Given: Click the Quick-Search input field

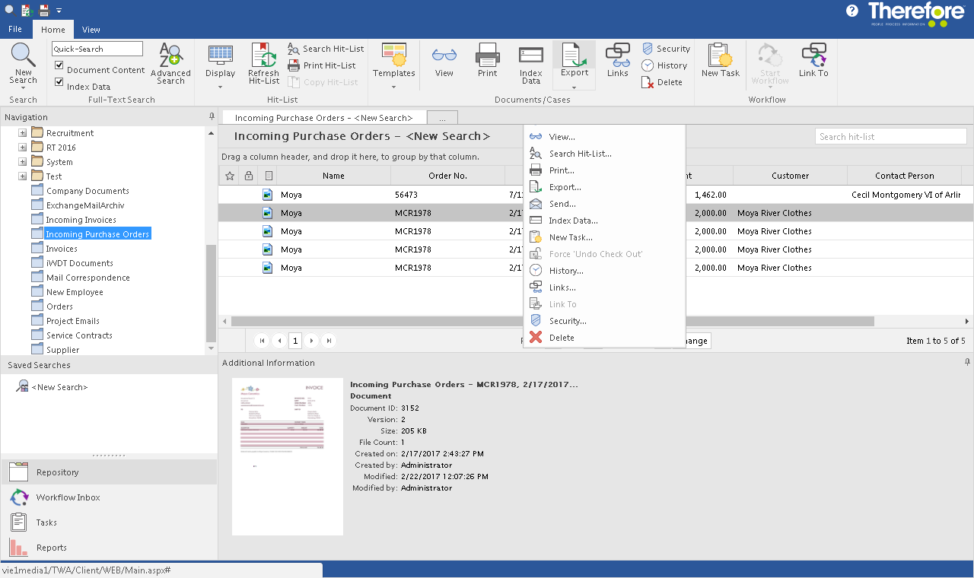Looking at the screenshot, I should coord(97,49).
